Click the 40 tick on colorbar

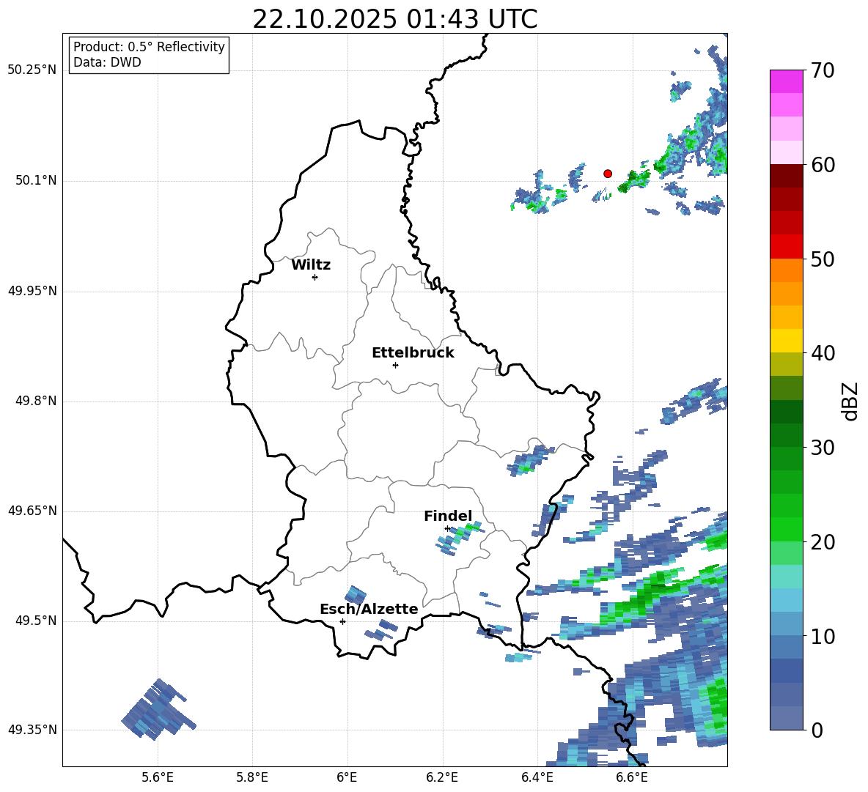tap(823, 353)
